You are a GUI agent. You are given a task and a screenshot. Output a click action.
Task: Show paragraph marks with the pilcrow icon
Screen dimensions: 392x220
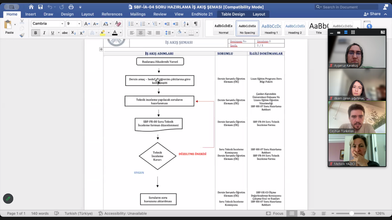pos(196,24)
